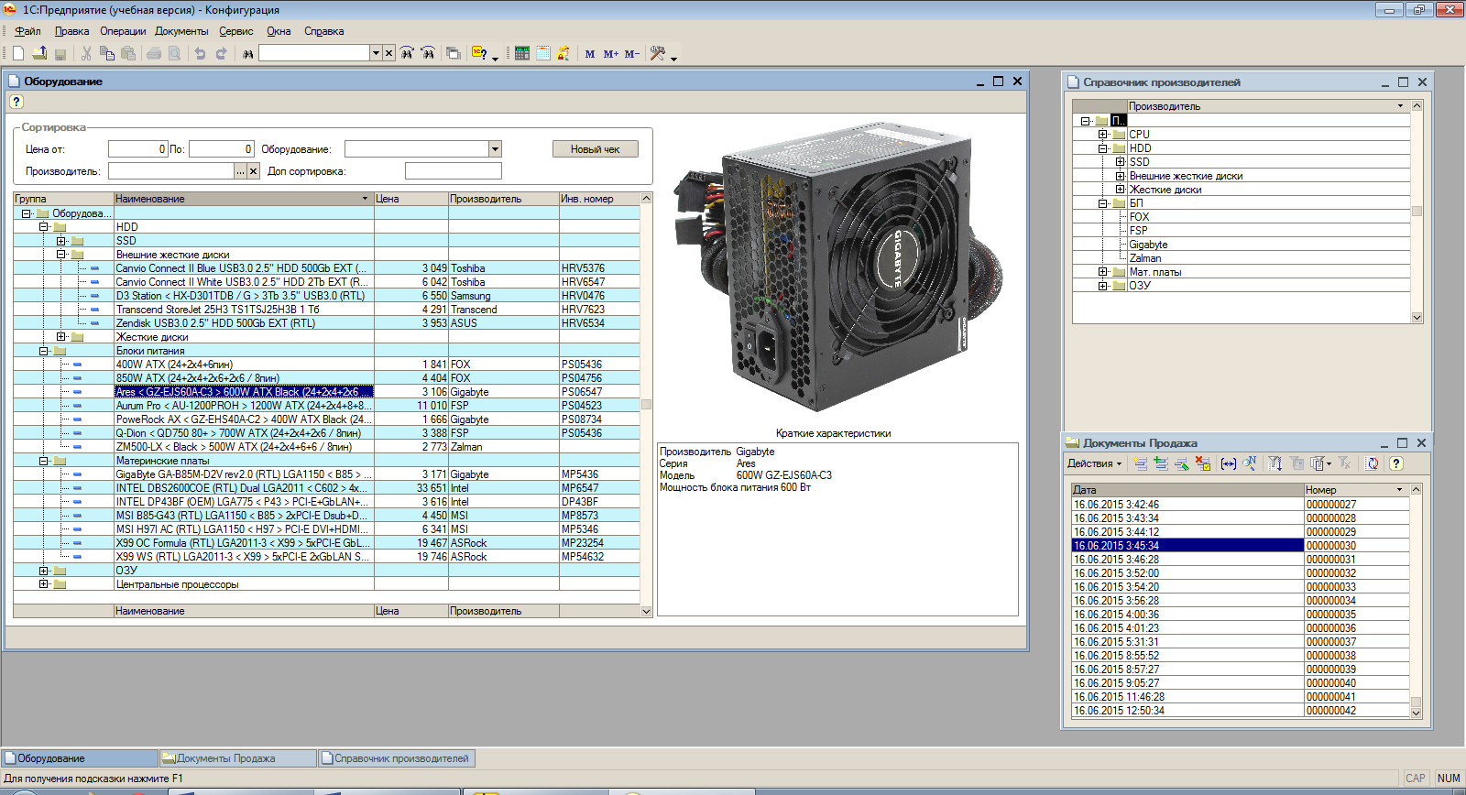Switch to Справочник производителей window tab
Viewport: 1466px width, 795px height.
click(397, 758)
